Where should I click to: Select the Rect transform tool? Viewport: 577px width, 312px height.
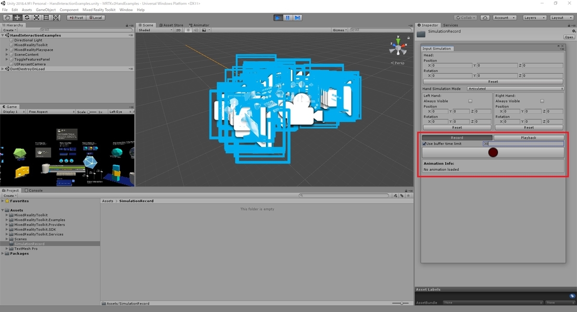pyautogui.click(x=46, y=18)
